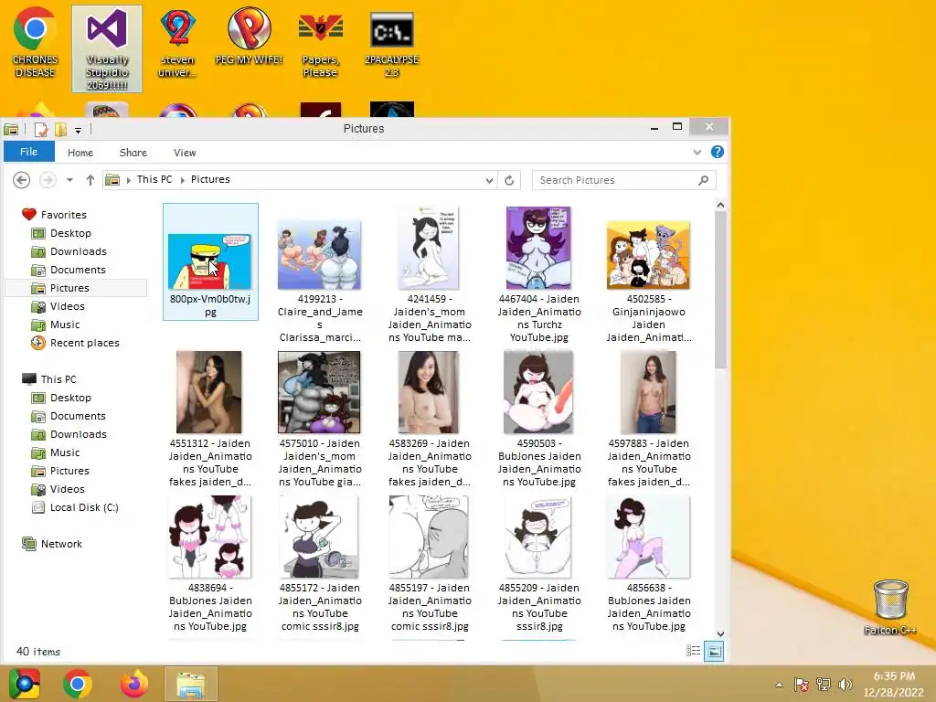The width and height of the screenshot is (936, 702).
Task: Open the volume tray icon
Action: point(845,685)
